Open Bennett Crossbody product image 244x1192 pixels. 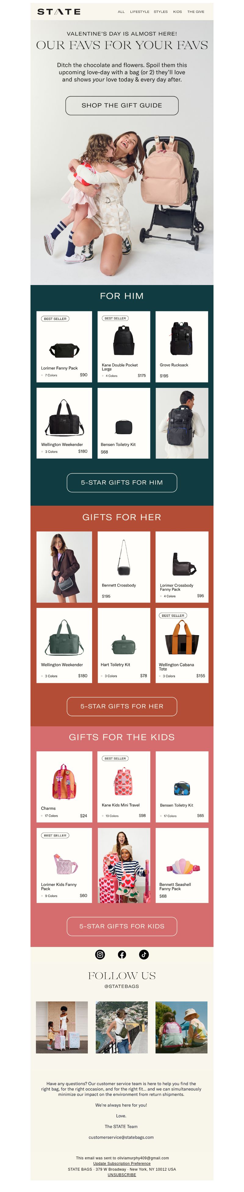[124, 558]
